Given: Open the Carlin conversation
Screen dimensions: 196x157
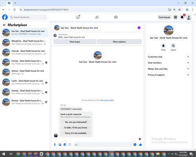Looking at the screenshot, I should (25, 82).
